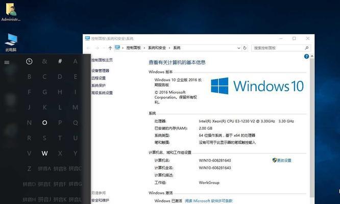Open 高级系统设置 link
340x204 pixels.
[102, 93]
